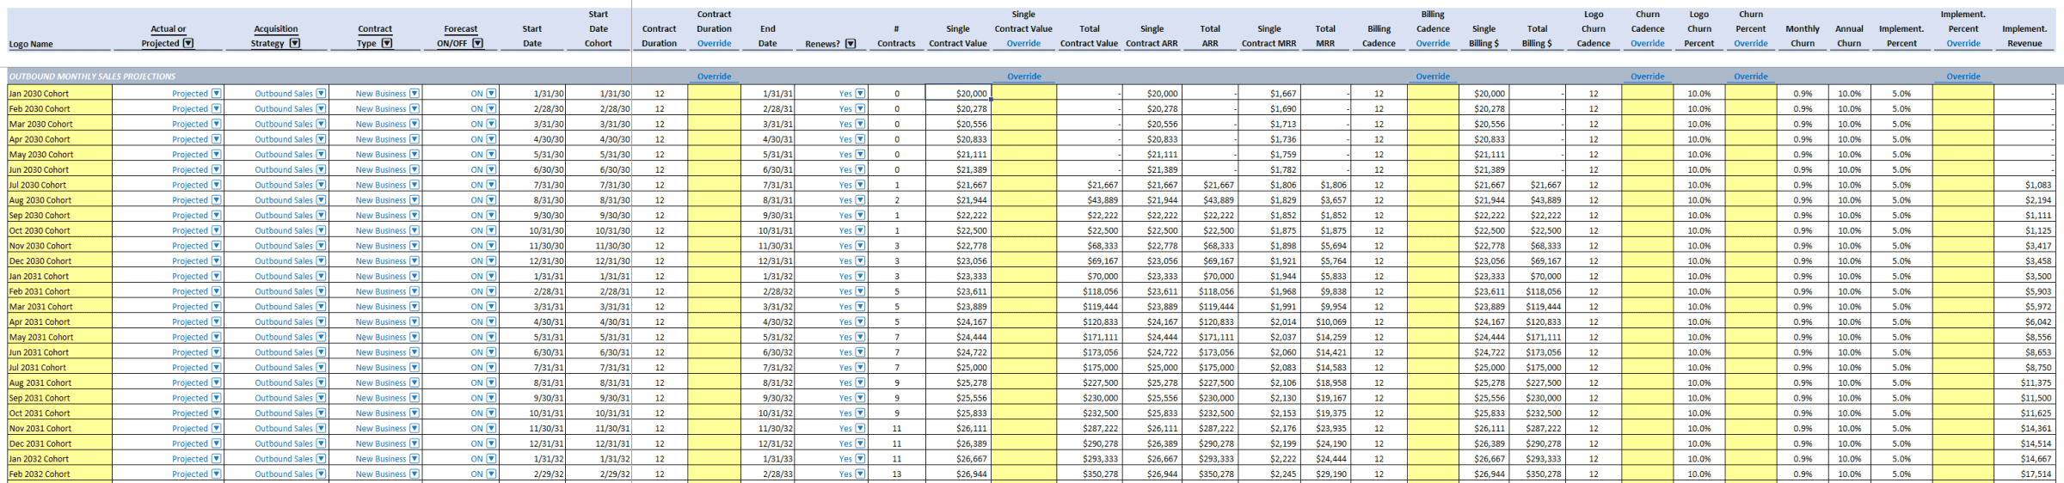The height and width of the screenshot is (483, 2064).
Task: Open New Business dropdown arrow for Mar 2030 Cohort
Action: click(415, 124)
